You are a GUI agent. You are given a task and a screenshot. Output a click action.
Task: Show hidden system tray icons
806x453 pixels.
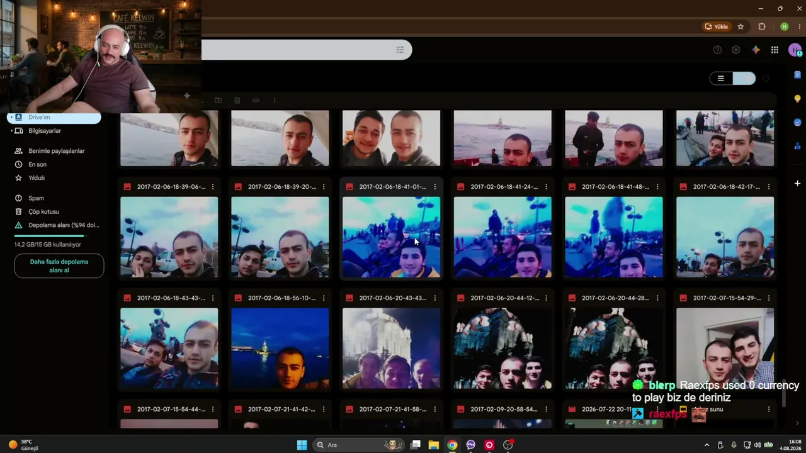click(x=707, y=445)
